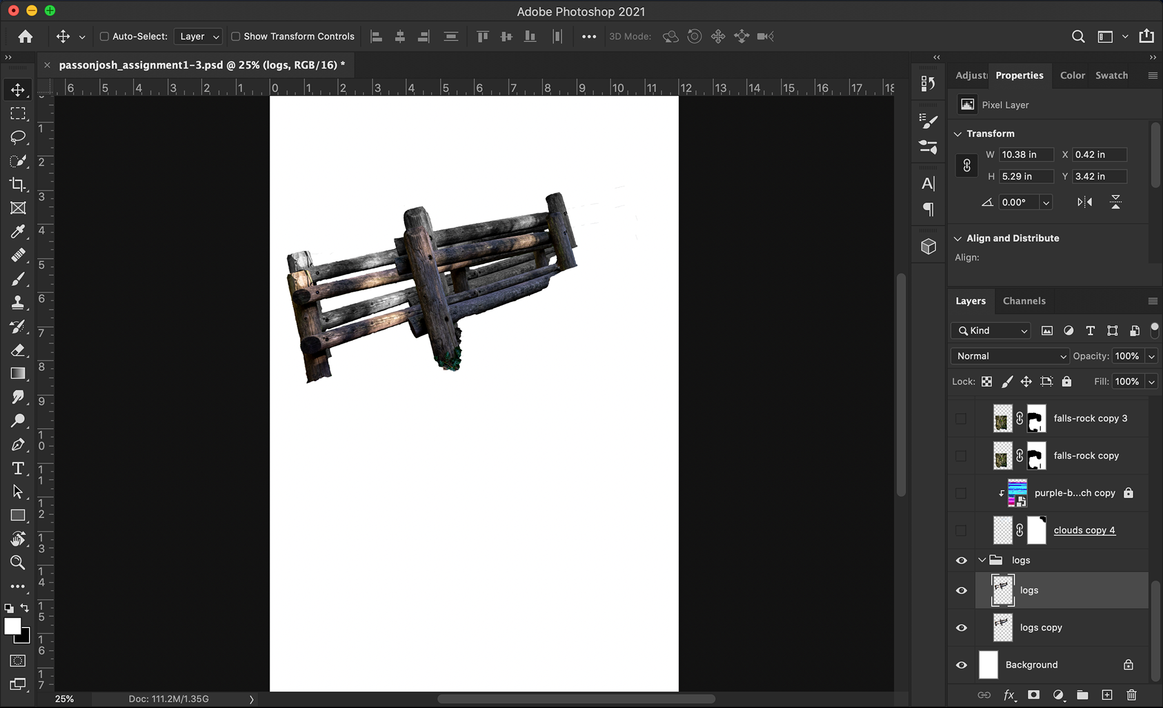Switch to the Channels tab
Viewport: 1163px width, 708px height.
click(x=1024, y=301)
